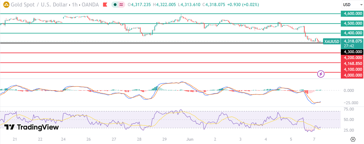
Task: Select the XAUUSD price label
Action: 332,42
